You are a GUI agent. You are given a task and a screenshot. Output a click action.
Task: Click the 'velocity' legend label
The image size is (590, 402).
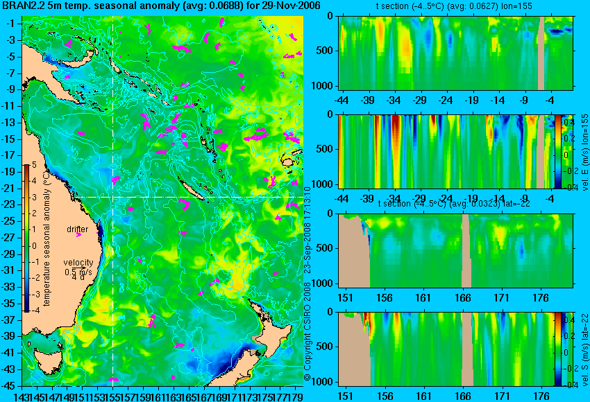point(78,262)
